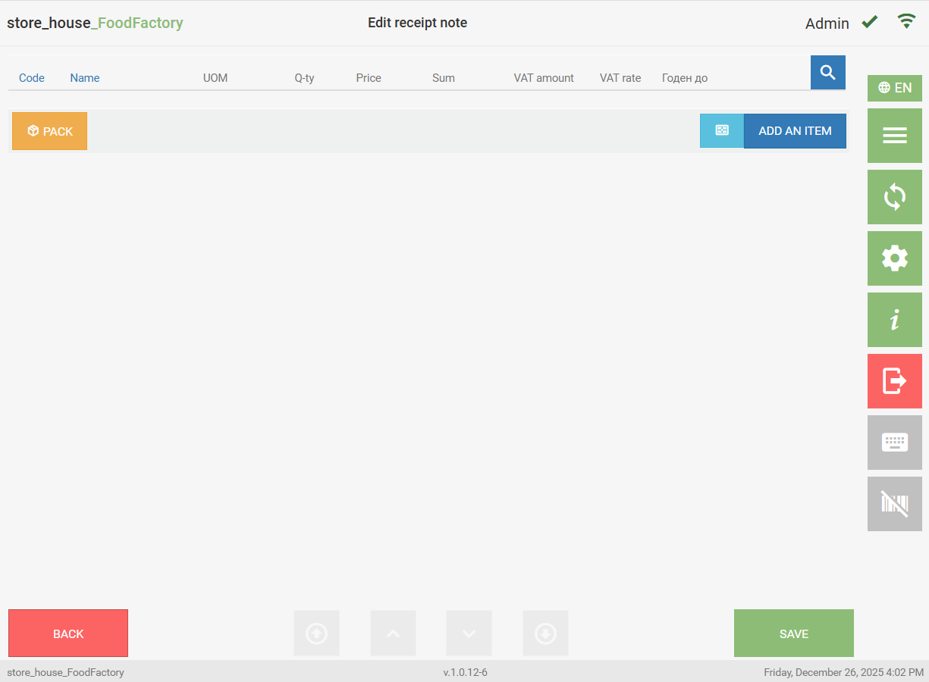Toggle the barcode scanner icon
The image size is (929, 682).
(894, 504)
